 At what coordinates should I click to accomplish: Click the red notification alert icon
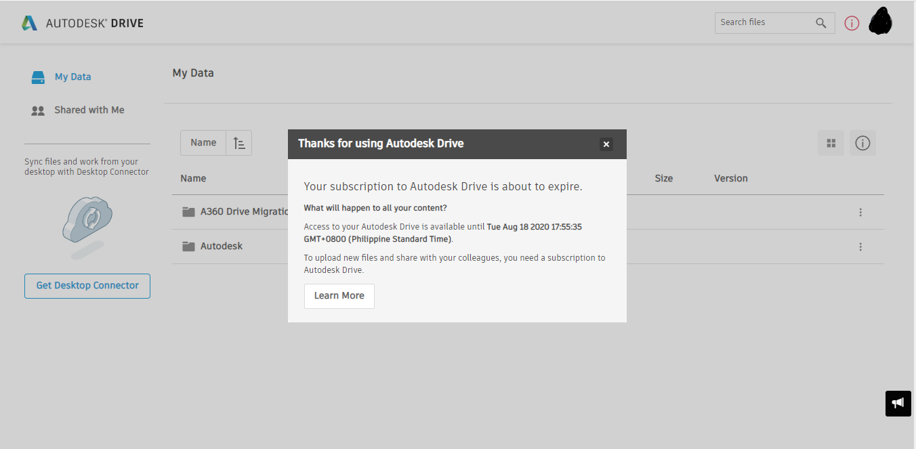coord(852,22)
